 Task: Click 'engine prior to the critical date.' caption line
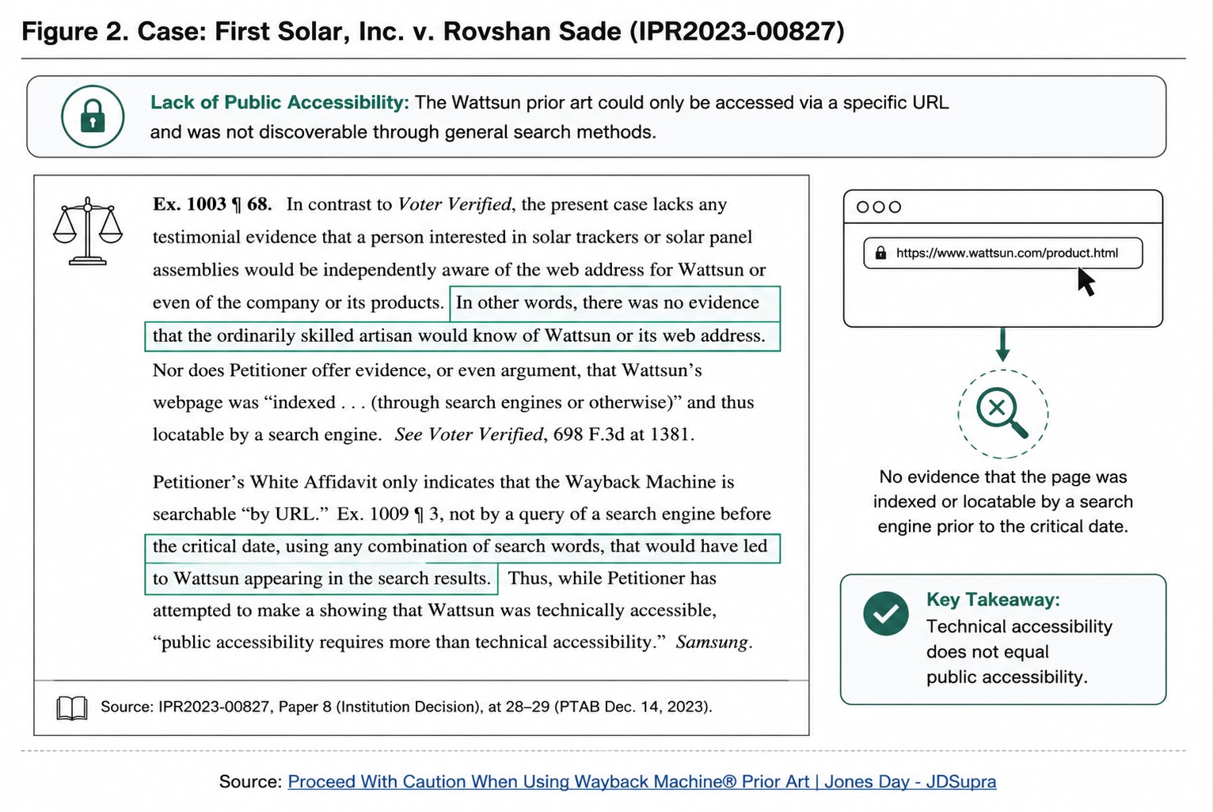click(1002, 527)
